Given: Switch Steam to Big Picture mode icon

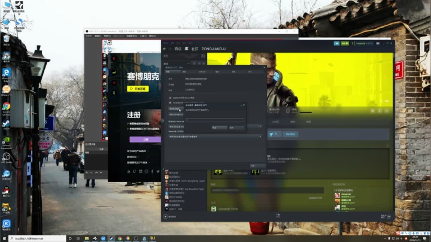Looking at the screenshot, I should point(378,44).
